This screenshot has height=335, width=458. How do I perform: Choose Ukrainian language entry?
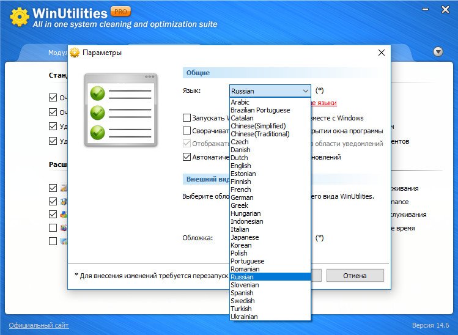(270, 316)
